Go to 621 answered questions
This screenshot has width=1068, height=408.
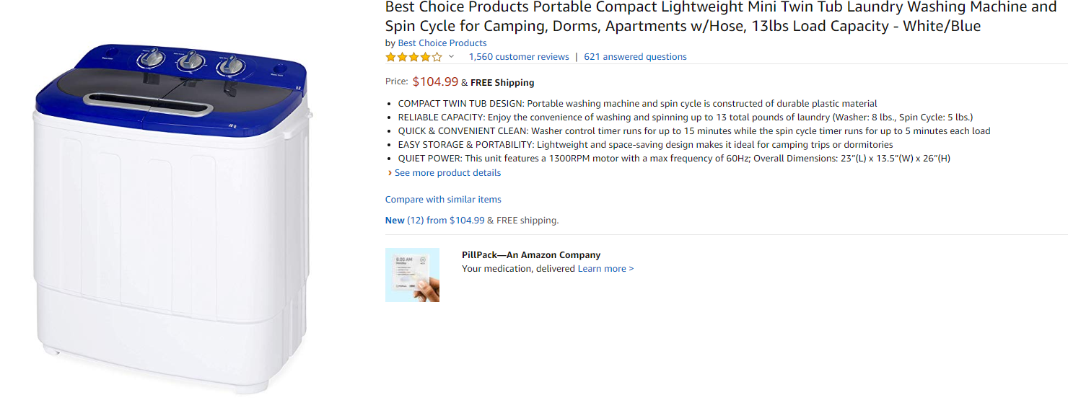635,57
